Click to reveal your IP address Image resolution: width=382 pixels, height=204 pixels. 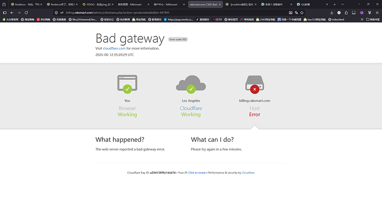click(197, 173)
